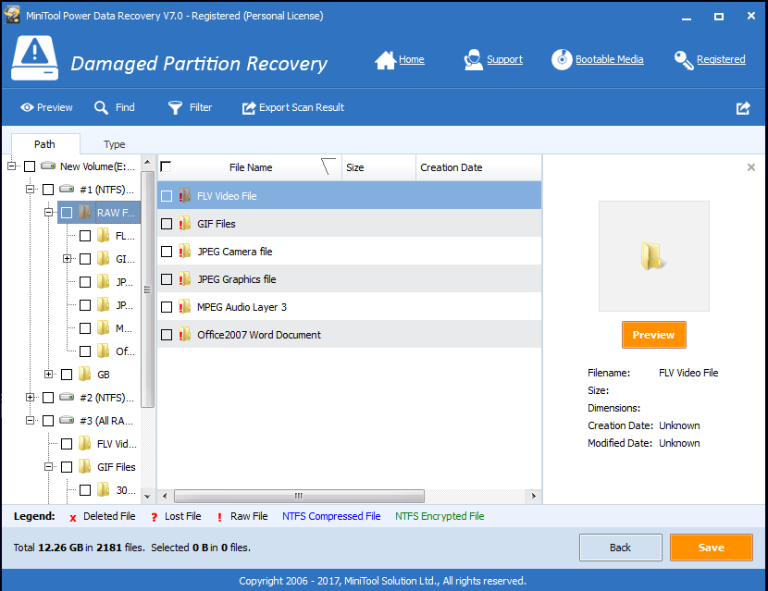Click the Support headset icon

473,60
